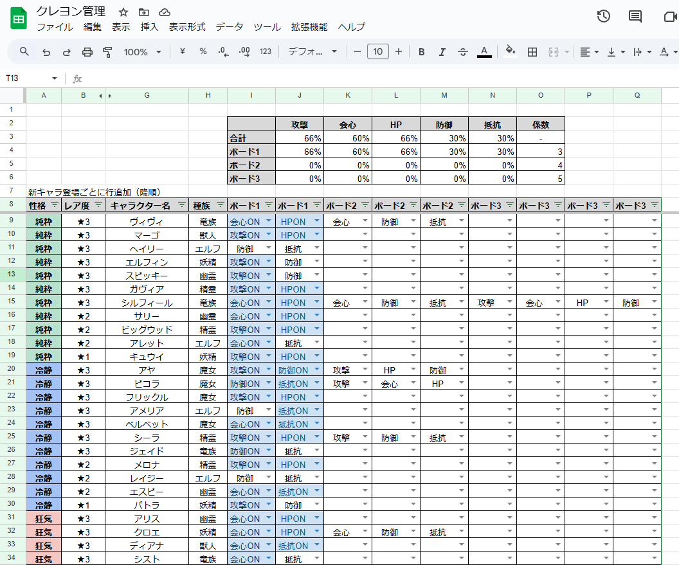The height and width of the screenshot is (565, 679).
Task: Apply strikethrough formatting
Action: 463,52
